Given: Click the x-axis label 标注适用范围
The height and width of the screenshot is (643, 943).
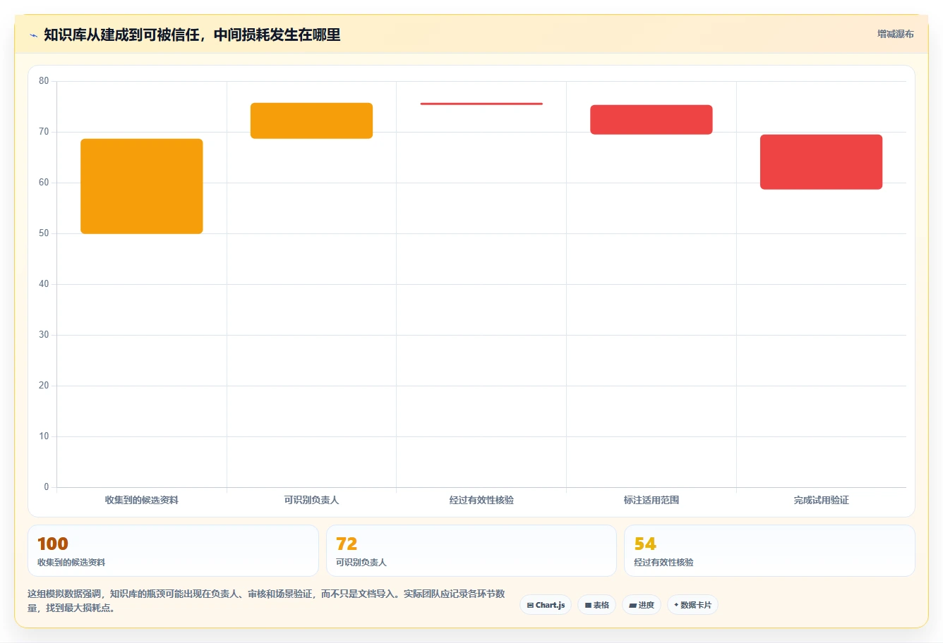Looking at the screenshot, I should point(651,500).
